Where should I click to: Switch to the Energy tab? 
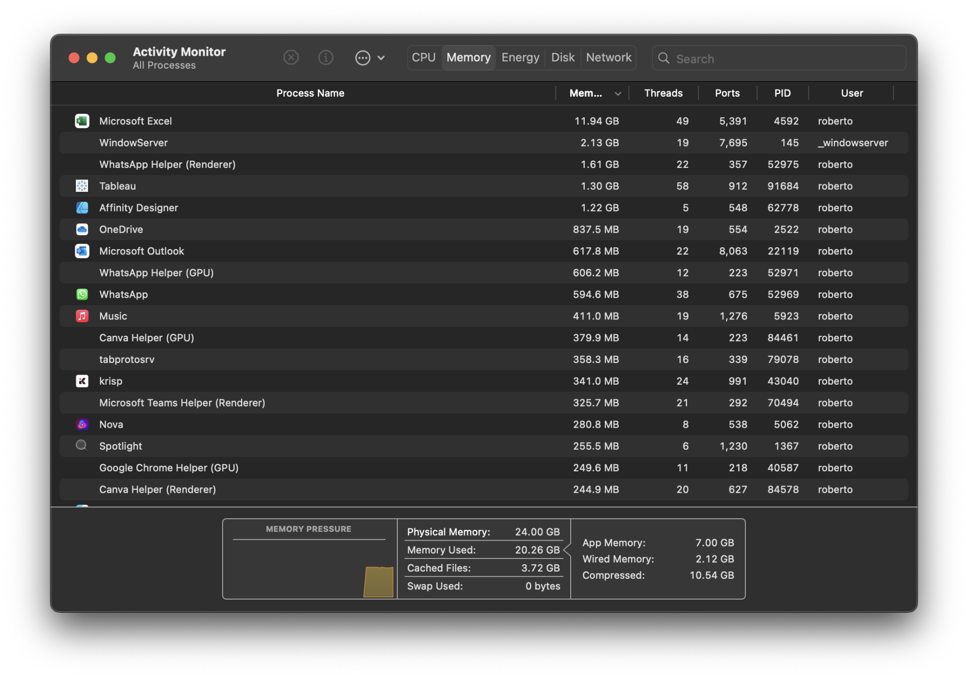tap(520, 58)
